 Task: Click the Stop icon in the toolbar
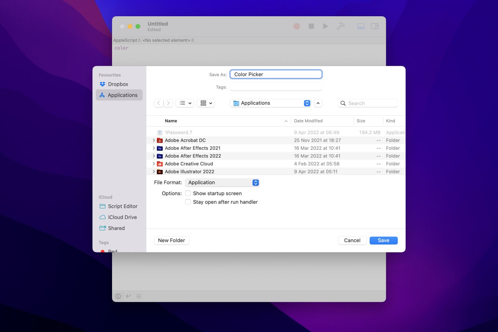(x=311, y=26)
